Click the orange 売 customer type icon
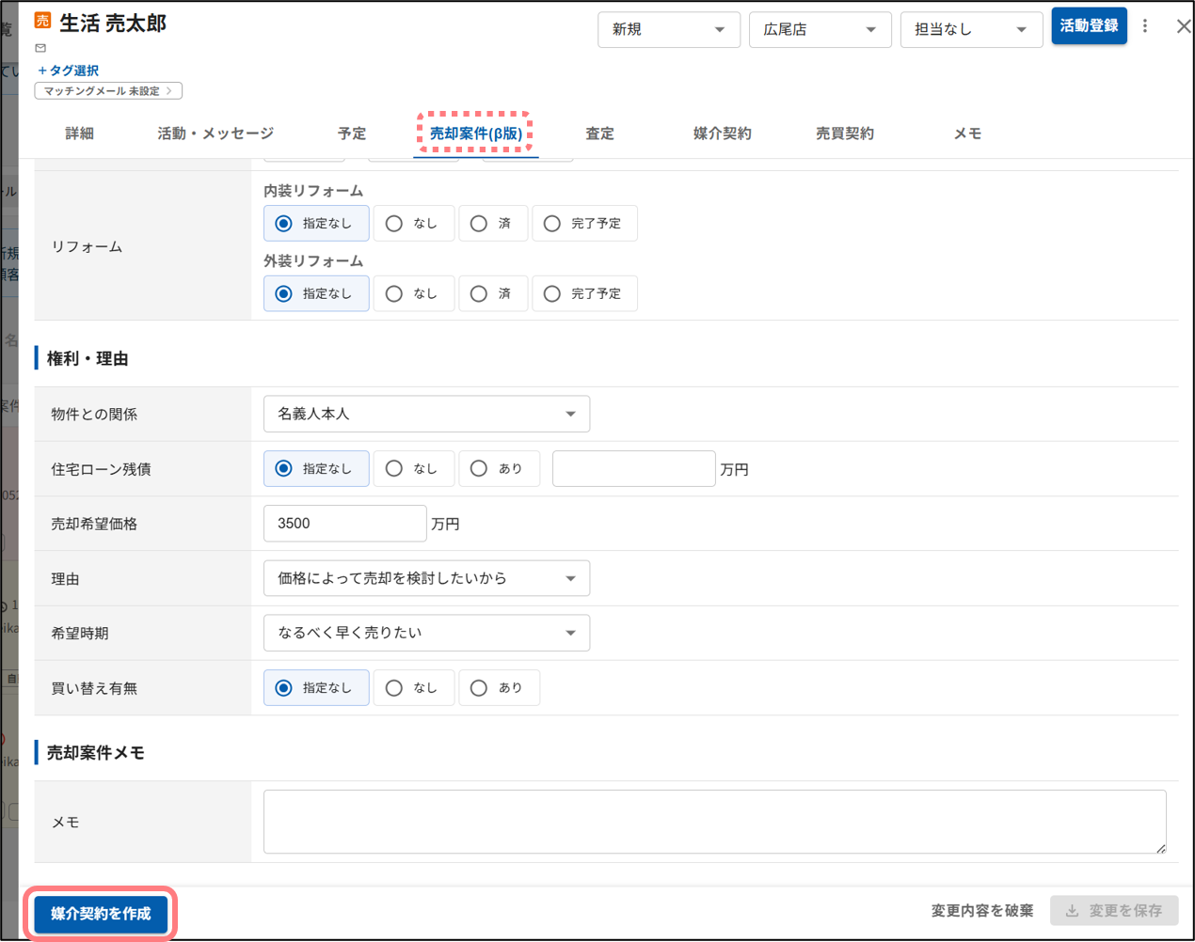 42,21
